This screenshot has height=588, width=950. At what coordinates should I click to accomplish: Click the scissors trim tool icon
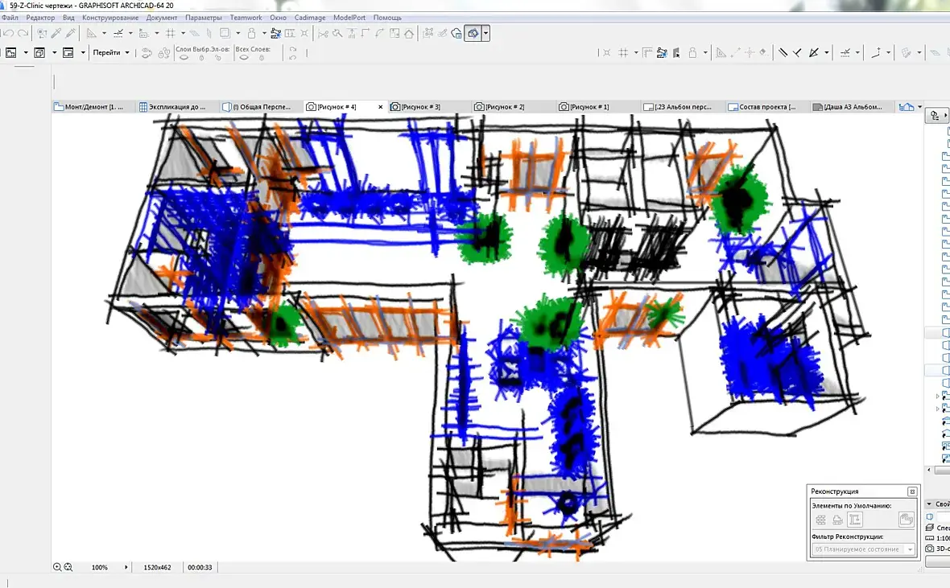pyautogui.click(x=323, y=33)
